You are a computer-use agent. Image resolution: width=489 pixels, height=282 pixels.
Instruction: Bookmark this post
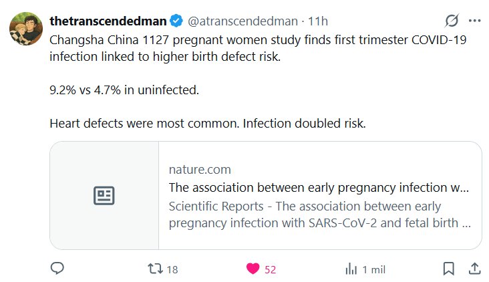[449, 269]
